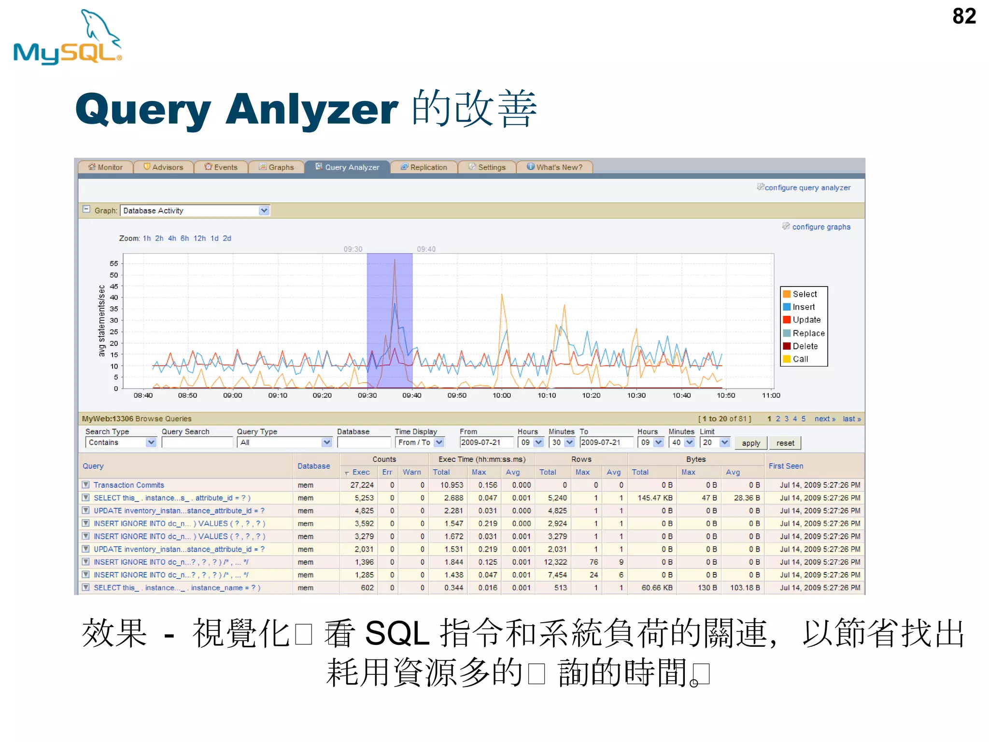Open the Transaction Commits row menu icon
989x742 pixels.
pyautogui.click(x=86, y=485)
